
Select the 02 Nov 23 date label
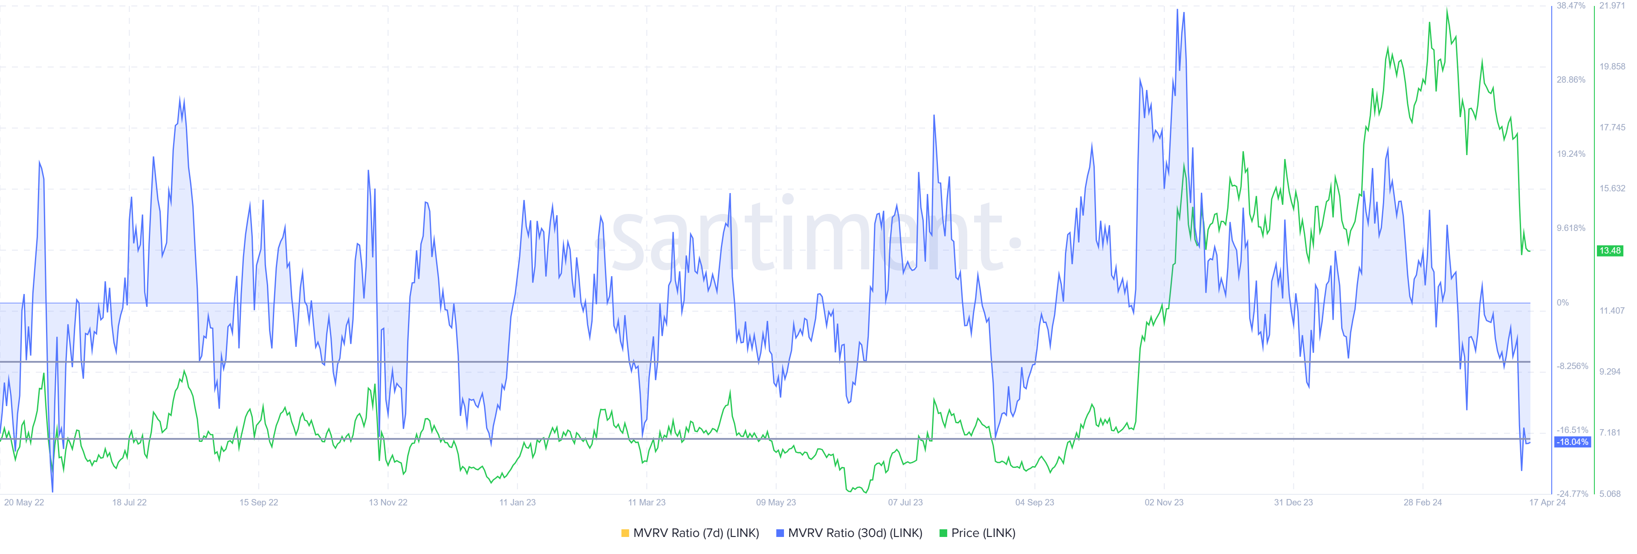pyautogui.click(x=1163, y=502)
